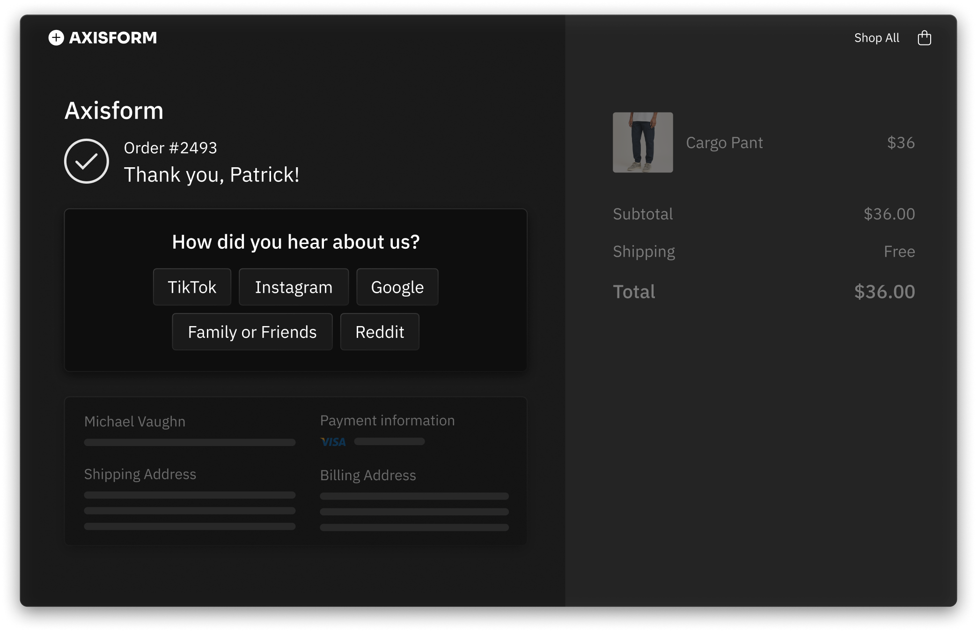Click the Shipping Address heading
This screenshot has width=977, height=632.
click(x=140, y=474)
